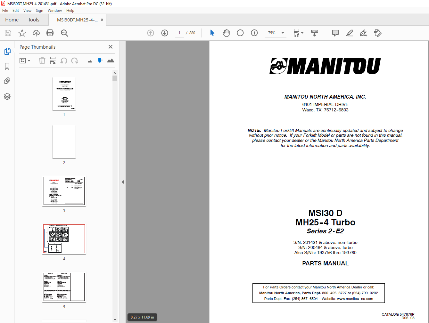Screen dimensions: 429x323
Task: Open the Sign menu
Action: tap(39, 11)
